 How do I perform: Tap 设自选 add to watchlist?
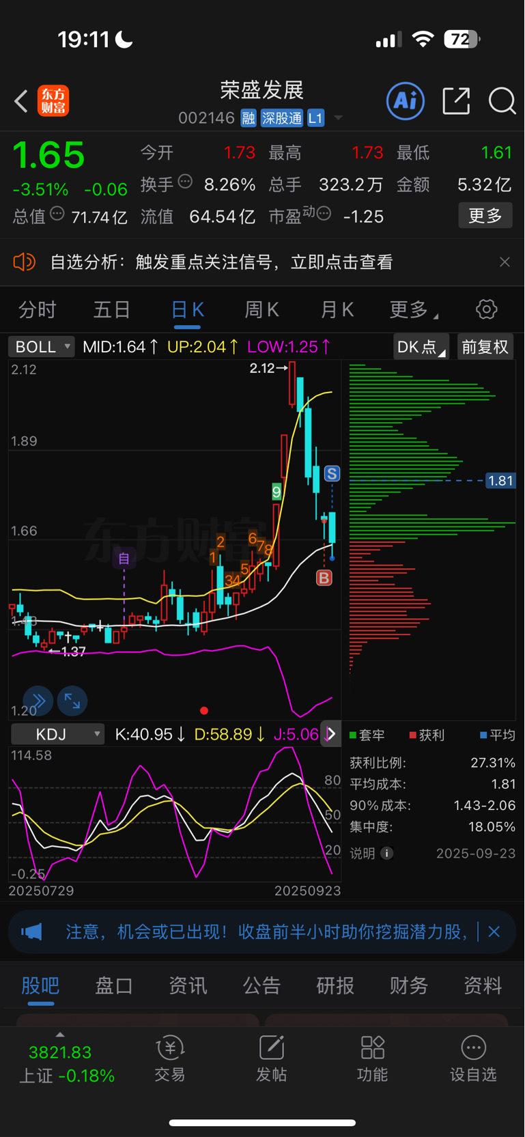pos(473,1059)
